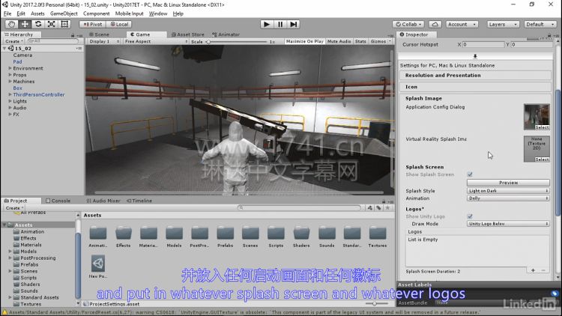Toggle Pivot handle position

coord(92,25)
